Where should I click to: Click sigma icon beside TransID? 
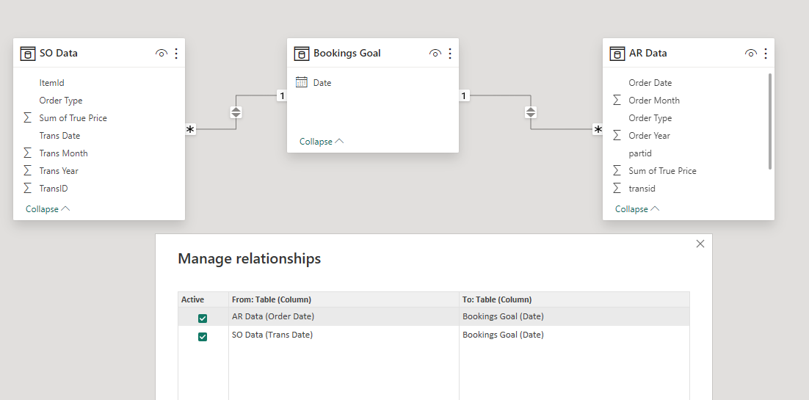point(28,188)
